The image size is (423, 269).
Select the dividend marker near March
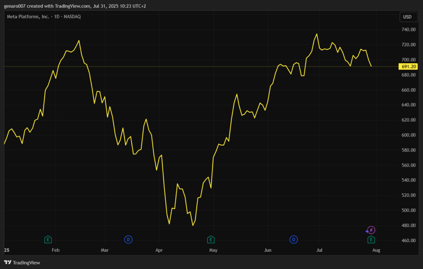(x=128, y=239)
